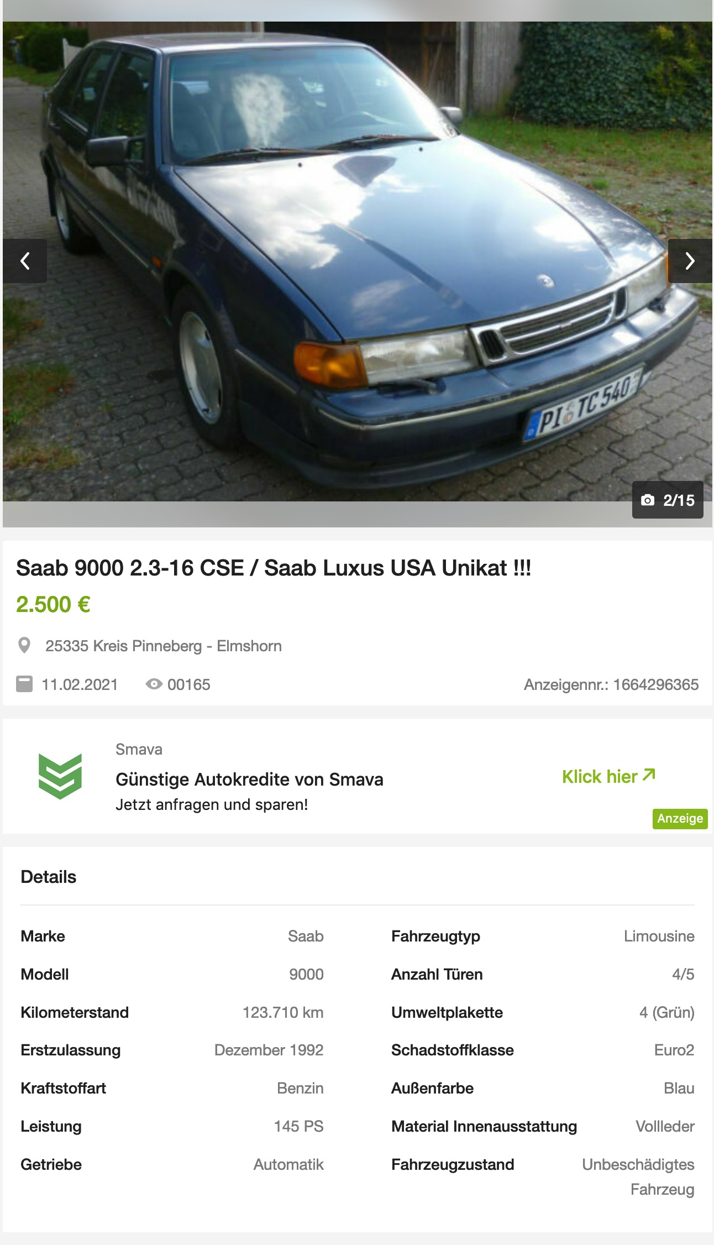This screenshot has height=1245, width=714.
Task: Open gallery via the 2/15 camera icon
Action: click(648, 500)
